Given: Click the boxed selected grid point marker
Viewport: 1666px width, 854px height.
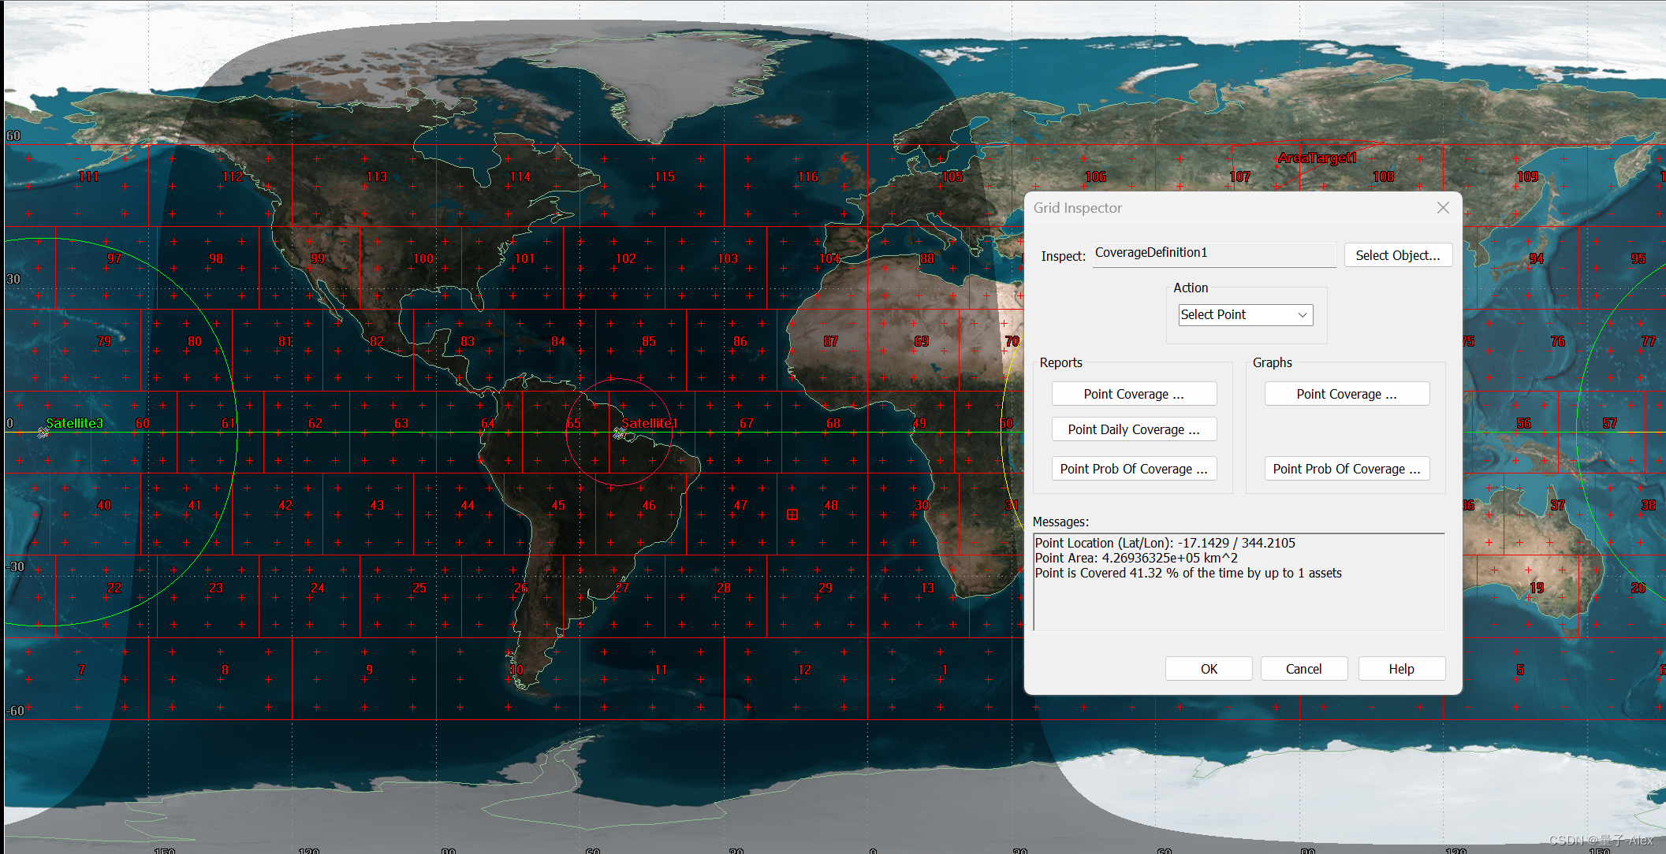Looking at the screenshot, I should coord(792,514).
